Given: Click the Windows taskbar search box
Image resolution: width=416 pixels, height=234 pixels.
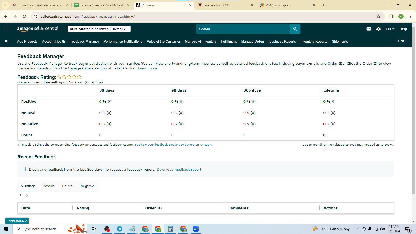Looking at the screenshot, I should point(50,229).
